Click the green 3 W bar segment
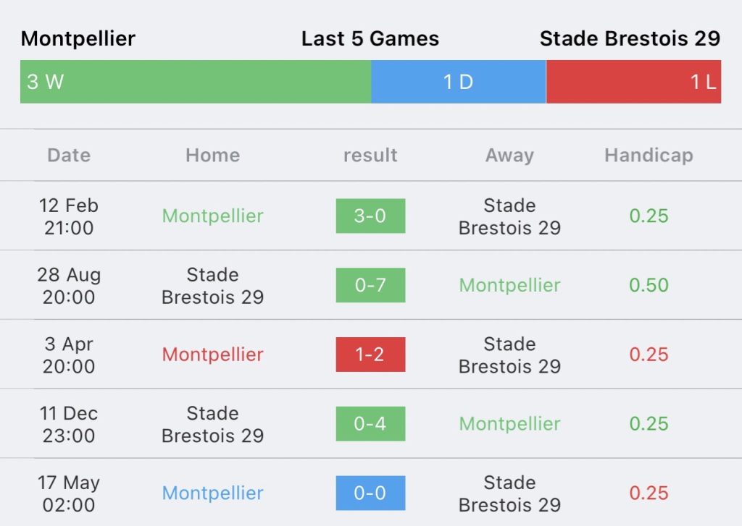 (x=196, y=82)
